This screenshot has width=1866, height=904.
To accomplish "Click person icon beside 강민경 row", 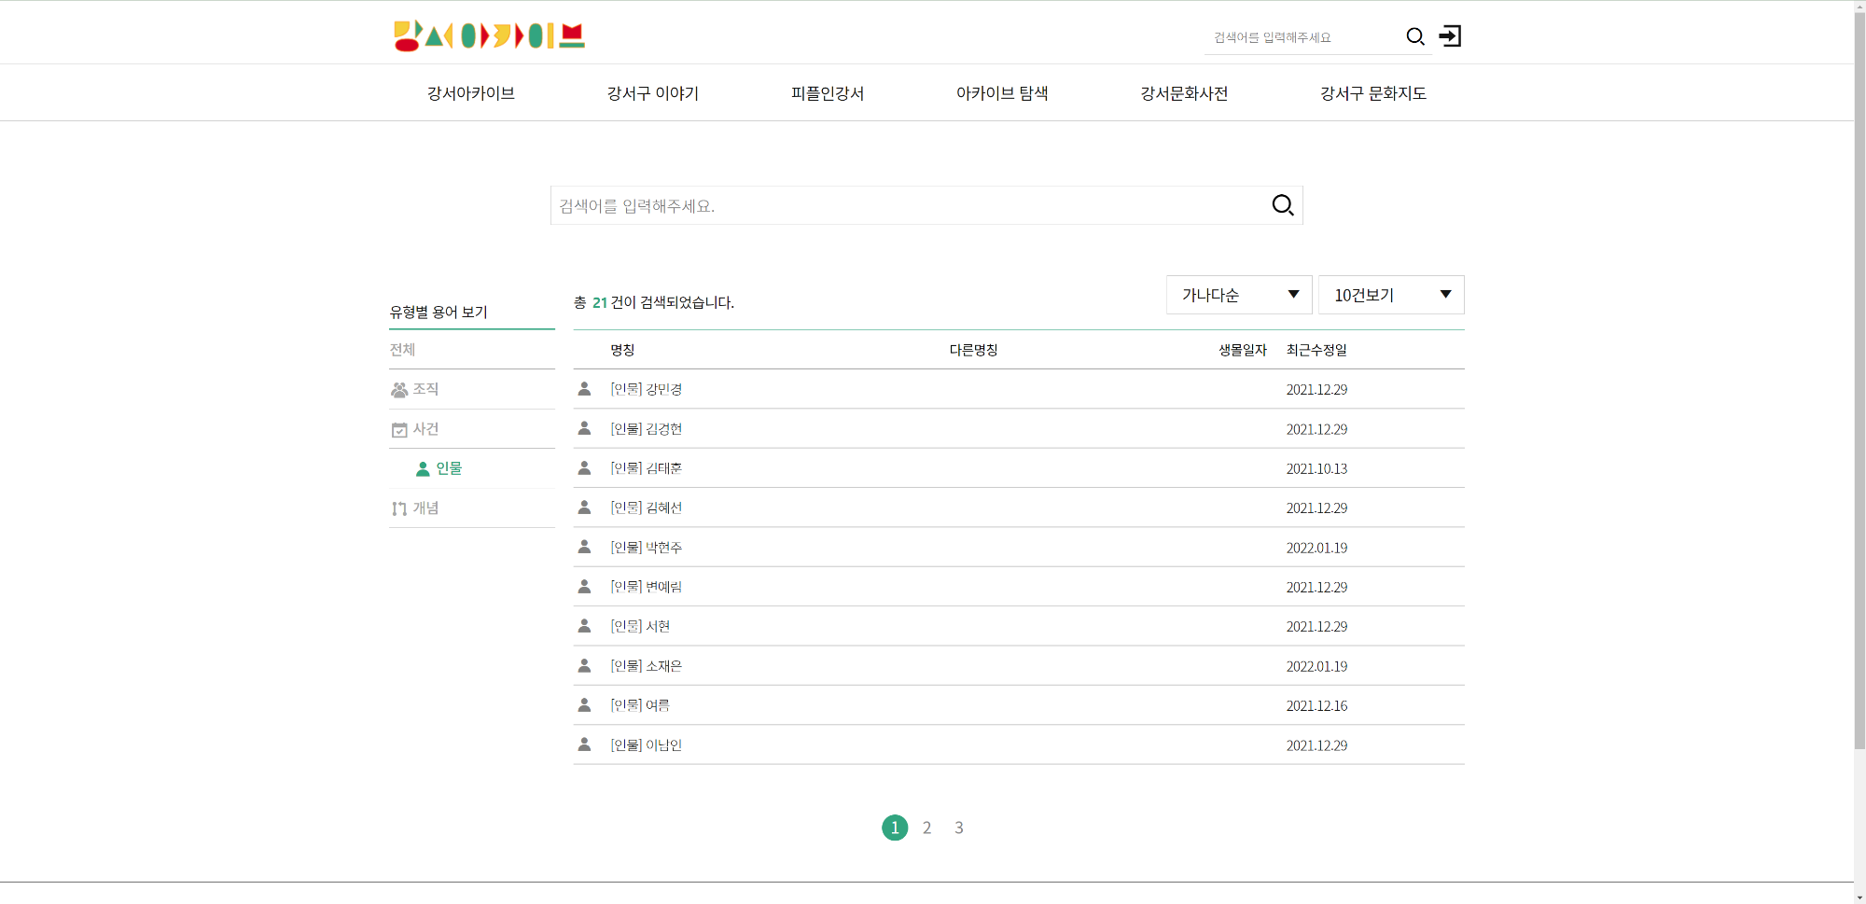I will coord(584,389).
